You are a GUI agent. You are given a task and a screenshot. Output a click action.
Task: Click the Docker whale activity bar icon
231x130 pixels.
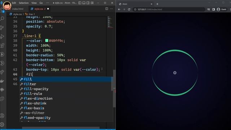(2, 81)
